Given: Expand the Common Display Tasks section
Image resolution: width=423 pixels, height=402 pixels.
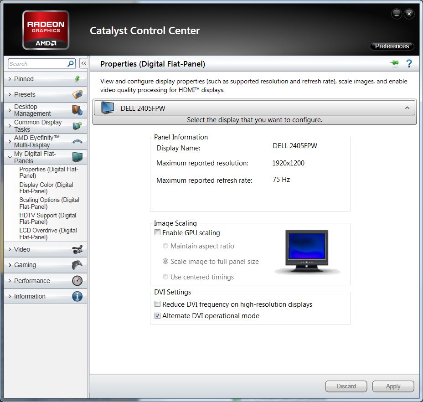Looking at the screenshot, I should tap(45, 126).
